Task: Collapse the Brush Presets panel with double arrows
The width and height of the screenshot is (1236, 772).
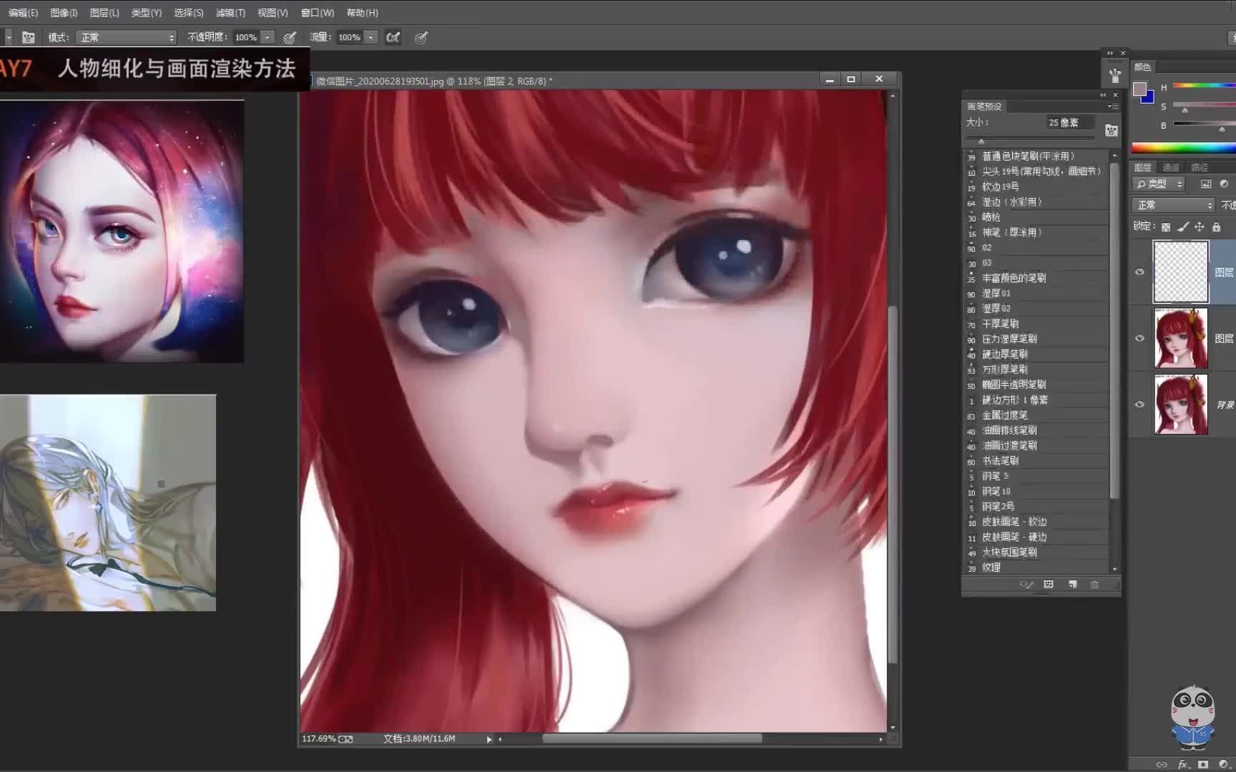Action: click(x=1103, y=95)
